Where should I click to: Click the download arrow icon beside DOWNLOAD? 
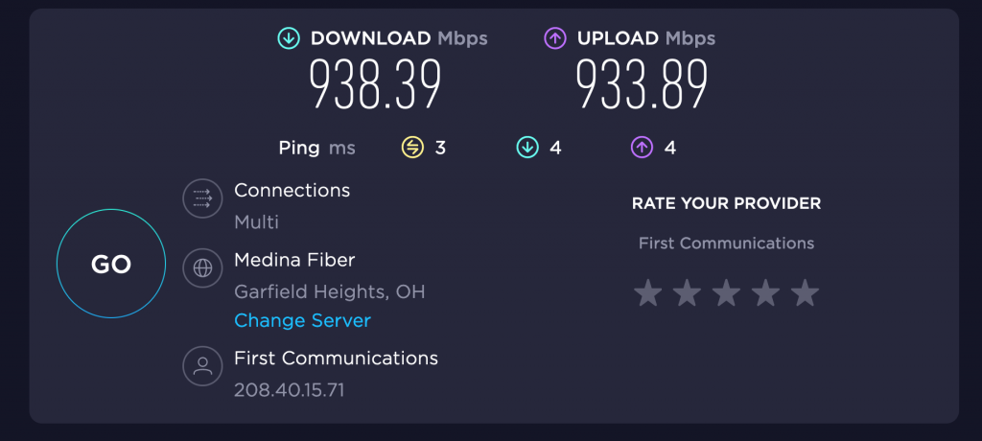[289, 38]
